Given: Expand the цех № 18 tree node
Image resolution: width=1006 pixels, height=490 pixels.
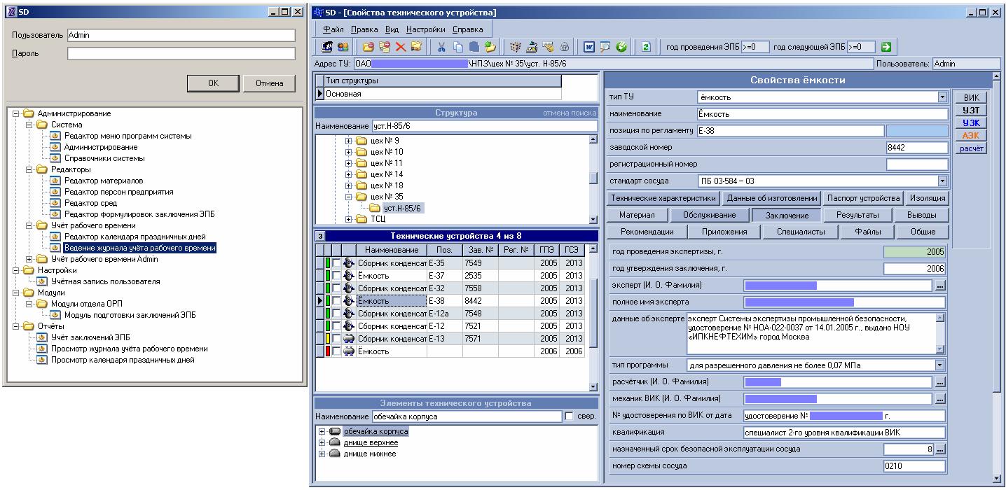Looking at the screenshot, I should (348, 185).
